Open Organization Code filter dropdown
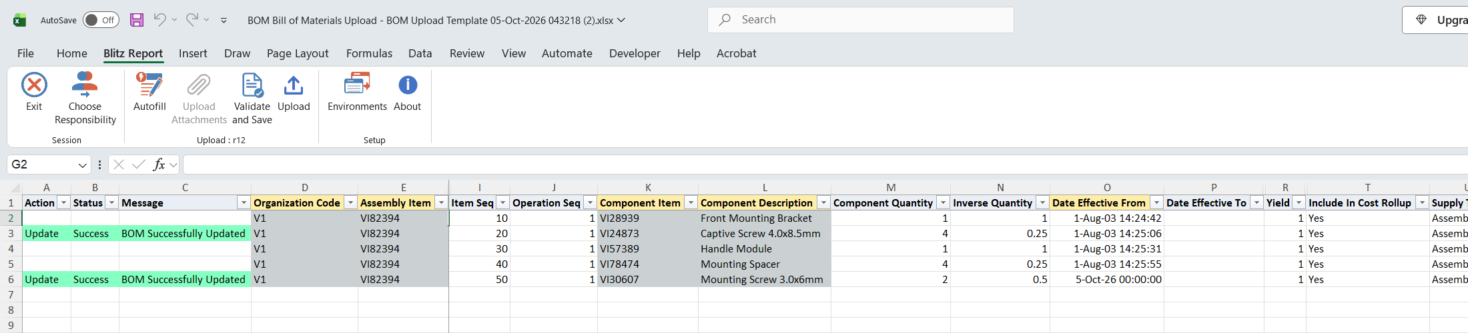The image size is (1468, 333). point(350,202)
